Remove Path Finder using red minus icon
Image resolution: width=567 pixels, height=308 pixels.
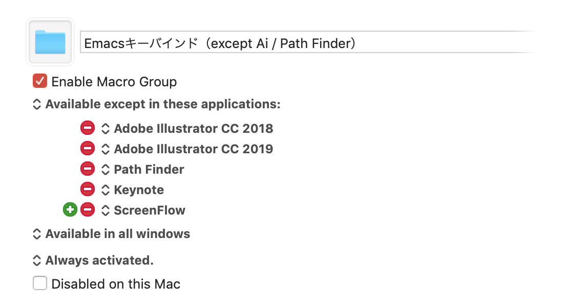click(x=88, y=169)
